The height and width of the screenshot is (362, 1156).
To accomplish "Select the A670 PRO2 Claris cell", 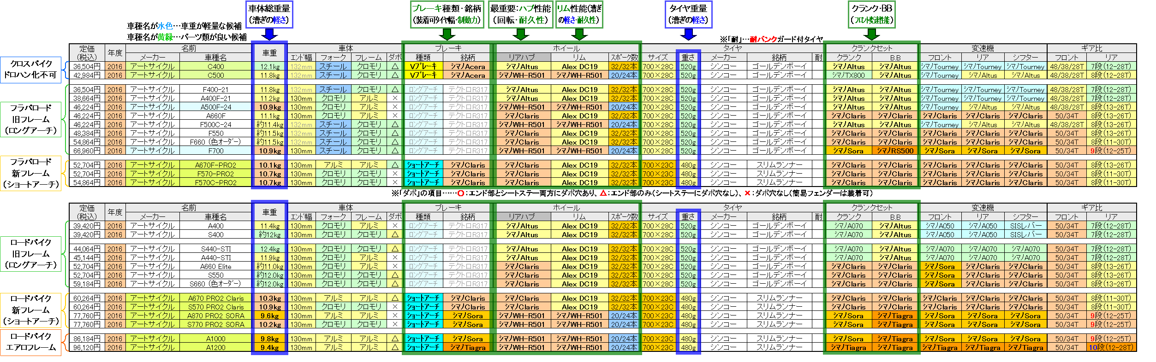I will [x=215, y=298].
